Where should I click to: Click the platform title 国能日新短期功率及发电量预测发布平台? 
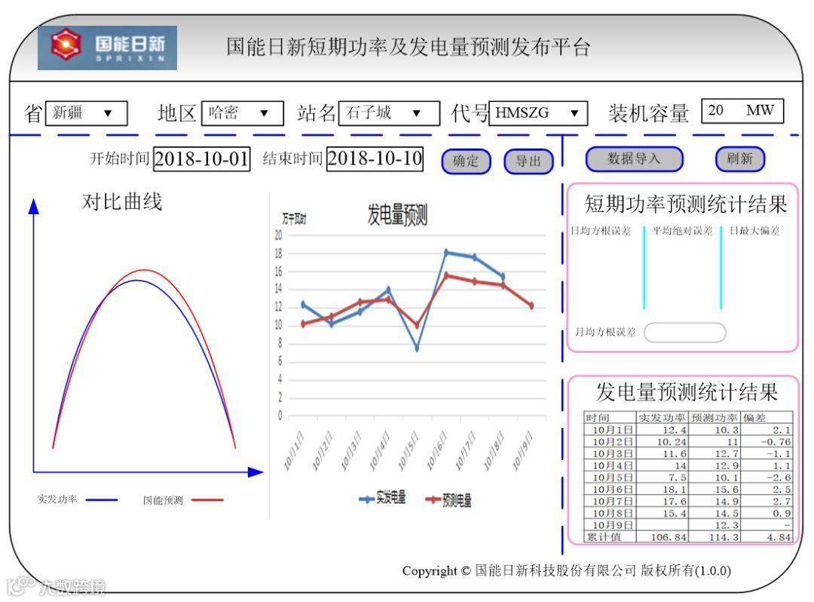click(408, 47)
